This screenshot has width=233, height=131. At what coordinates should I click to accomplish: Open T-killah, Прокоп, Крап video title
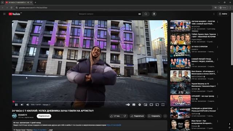pos(204,35)
